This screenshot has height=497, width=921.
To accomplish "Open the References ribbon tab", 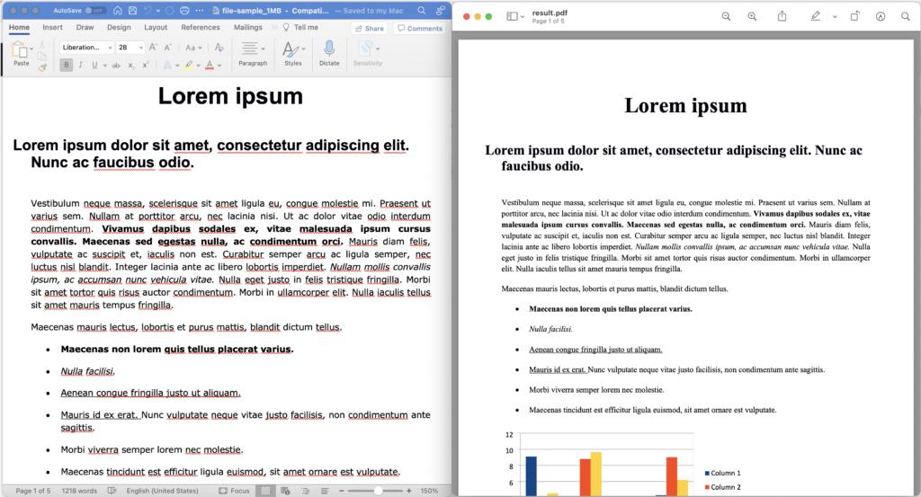I will pyautogui.click(x=200, y=28).
